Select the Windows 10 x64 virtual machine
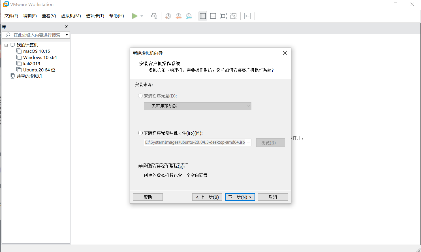The height and width of the screenshot is (252, 421). [40, 58]
